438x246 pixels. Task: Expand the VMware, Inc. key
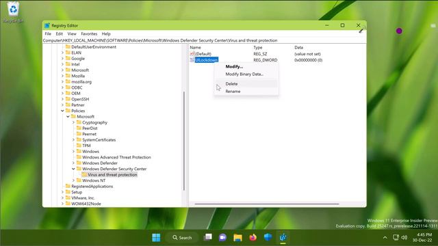[62, 197]
